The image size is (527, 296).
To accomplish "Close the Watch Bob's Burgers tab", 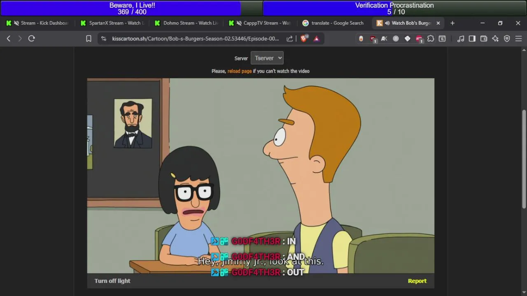I will click(x=438, y=23).
